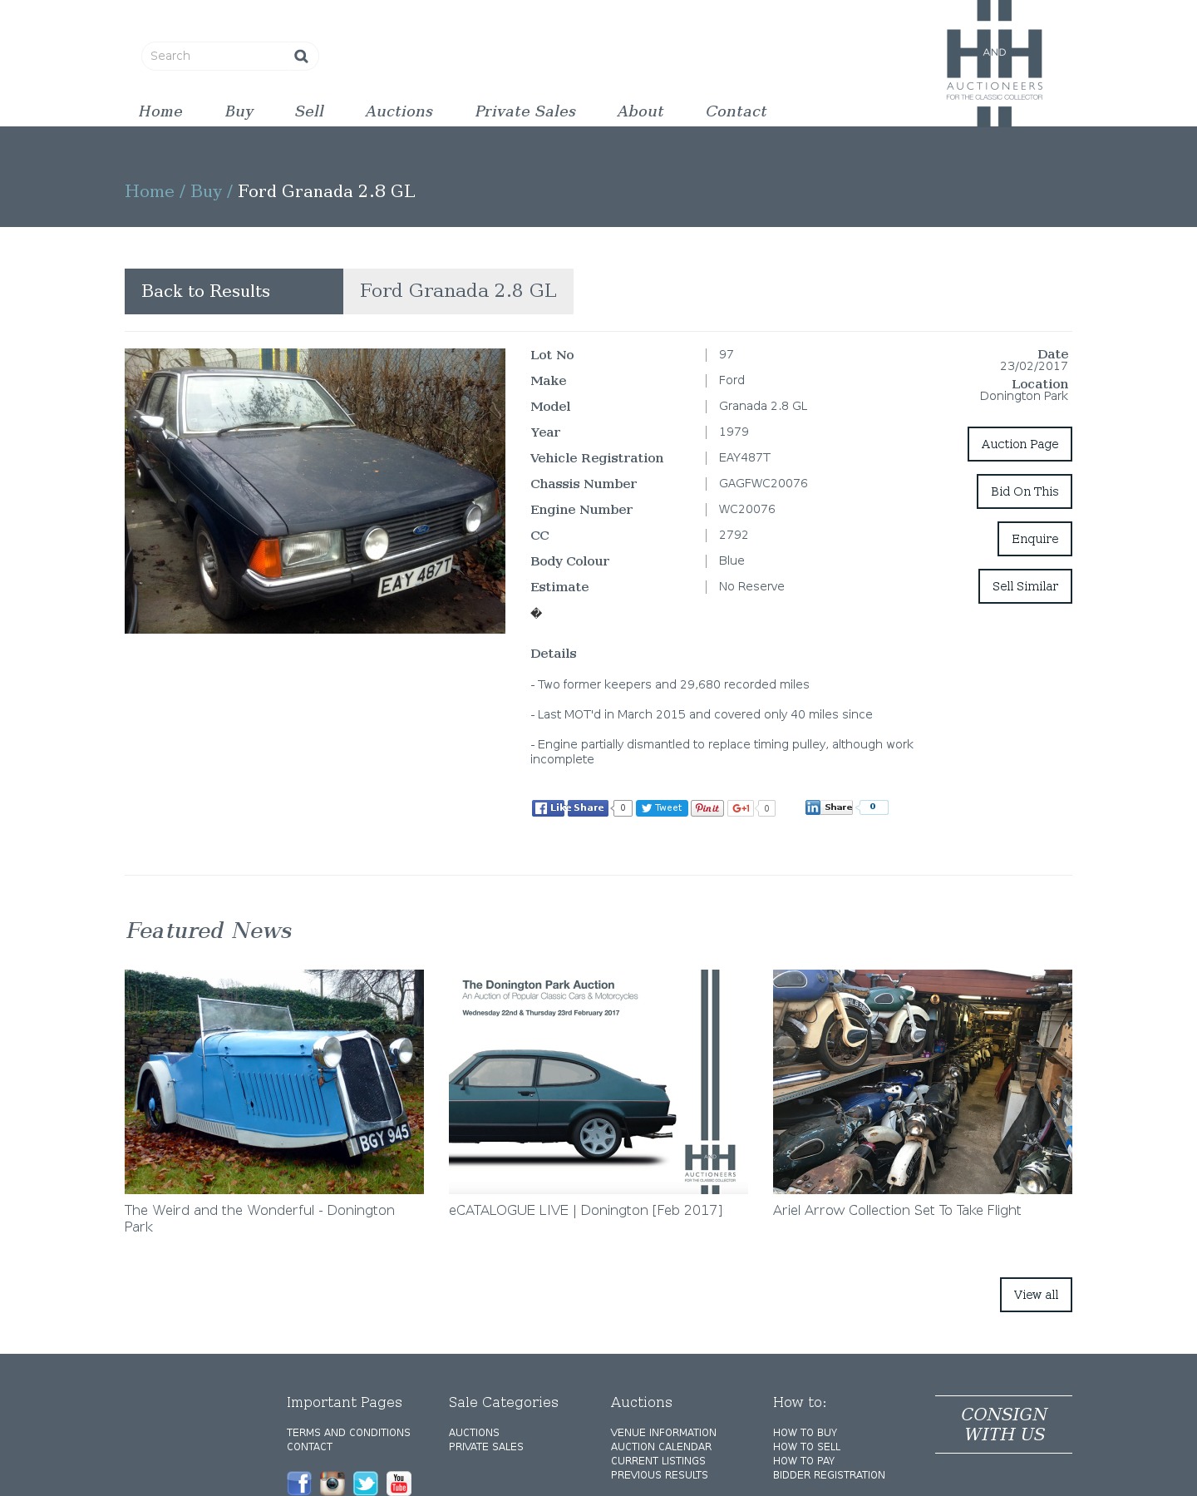Click Buy breadcrumb link
The height and width of the screenshot is (1496, 1197).
[x=206, y=191]
